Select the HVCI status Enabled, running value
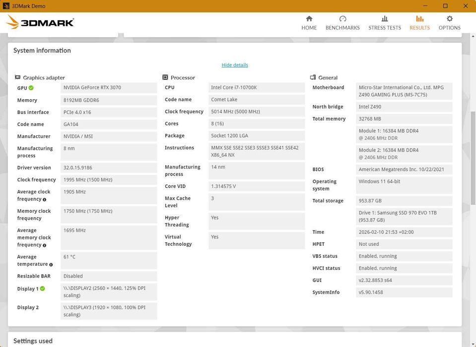 (x=404, y=268)
